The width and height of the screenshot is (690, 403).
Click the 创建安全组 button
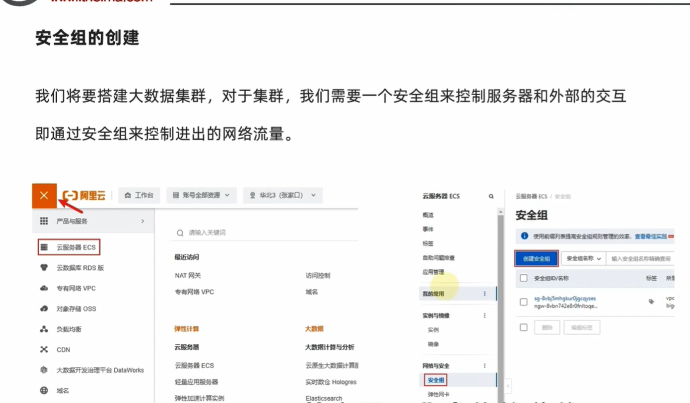tap(536, 259)
